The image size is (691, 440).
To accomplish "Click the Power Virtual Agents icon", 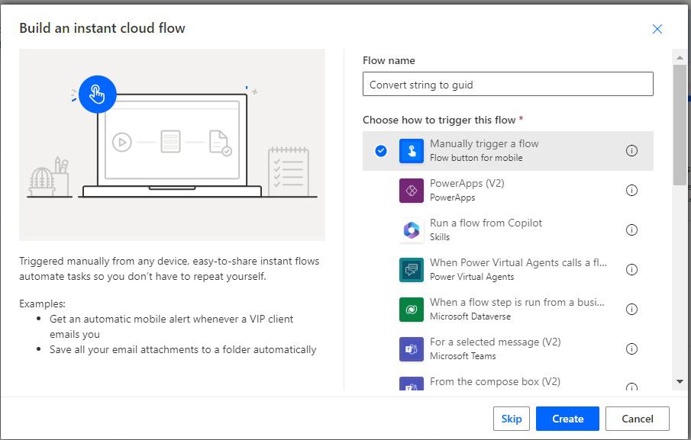I will pos(411,270).
